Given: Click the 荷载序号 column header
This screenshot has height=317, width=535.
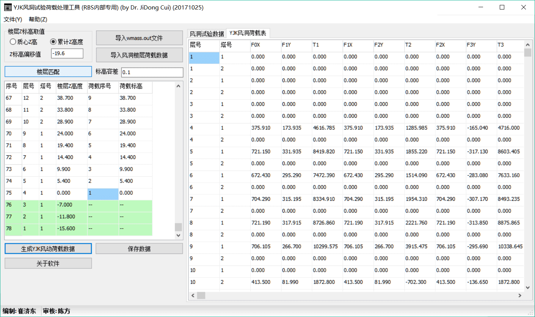Looking at the screenshot, I should point(103,86).
